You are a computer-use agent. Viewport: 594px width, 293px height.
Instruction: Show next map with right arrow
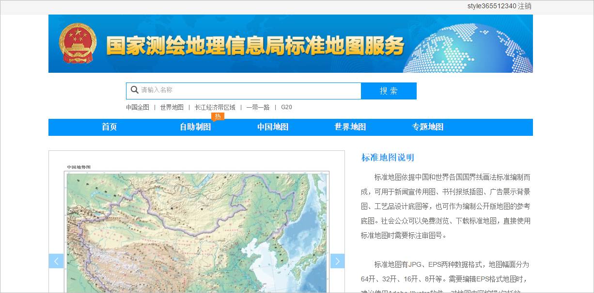[337, 261]
